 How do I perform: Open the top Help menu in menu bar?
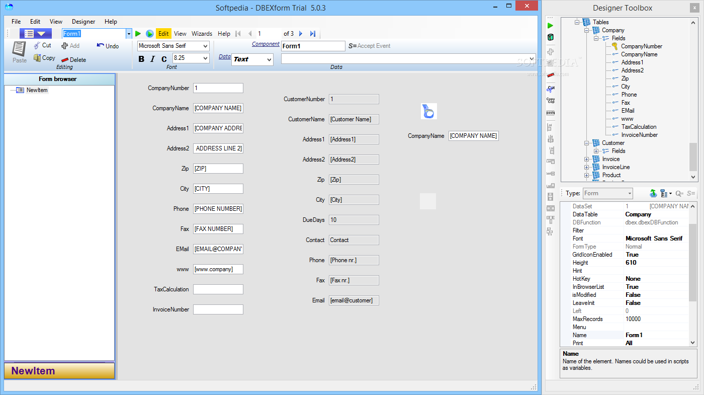pos(111,22)
